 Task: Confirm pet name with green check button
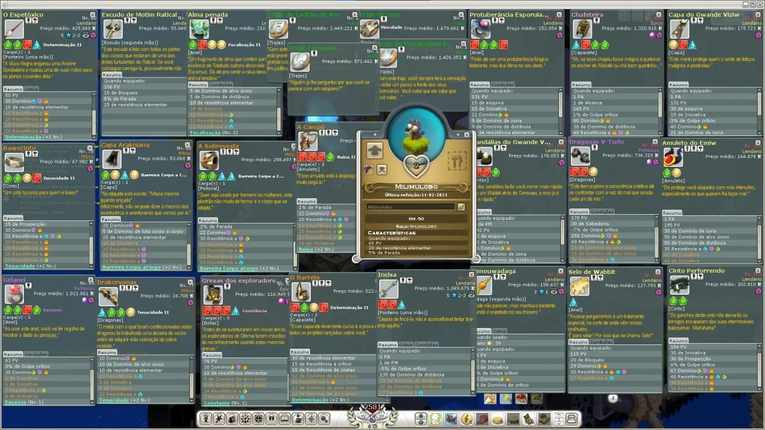point(461,207)
